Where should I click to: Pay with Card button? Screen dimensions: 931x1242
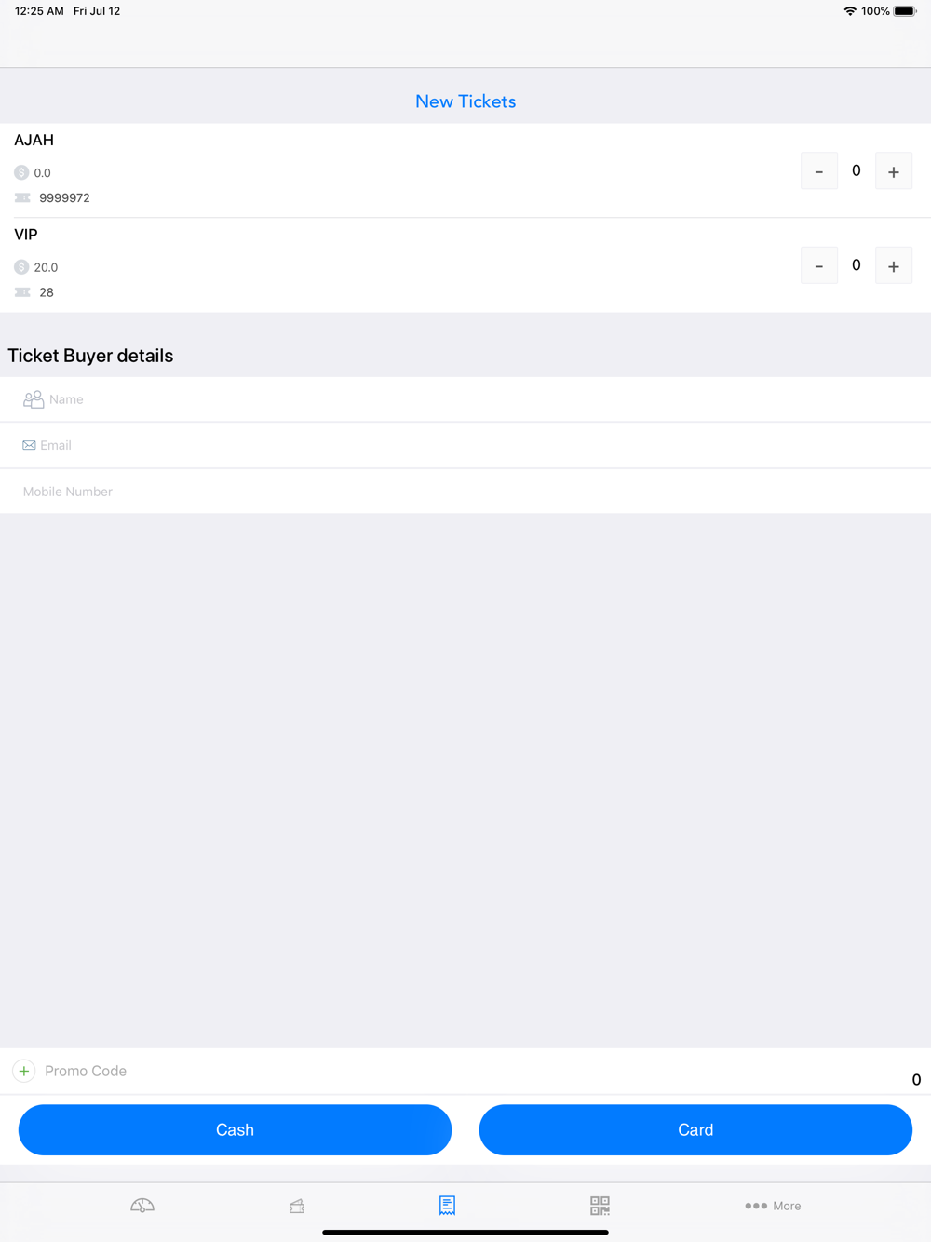click(x=695, y=1129)
